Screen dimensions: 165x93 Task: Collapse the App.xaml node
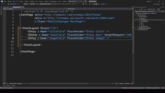[x=137, y=18]
